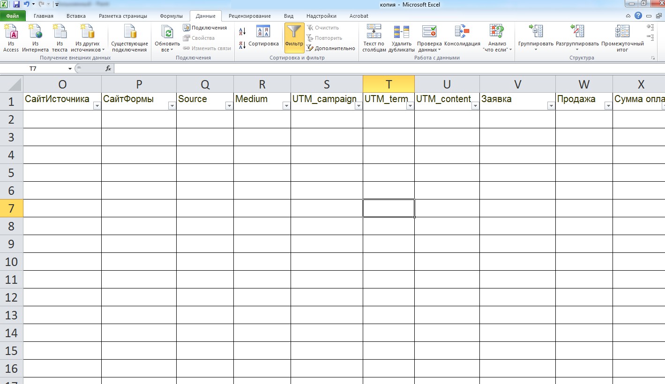Switch to the Рецензирование tab
The height and width of the screenshot is (384, 665).
coord(249,16)
